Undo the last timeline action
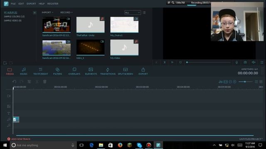 coord(15,82)
